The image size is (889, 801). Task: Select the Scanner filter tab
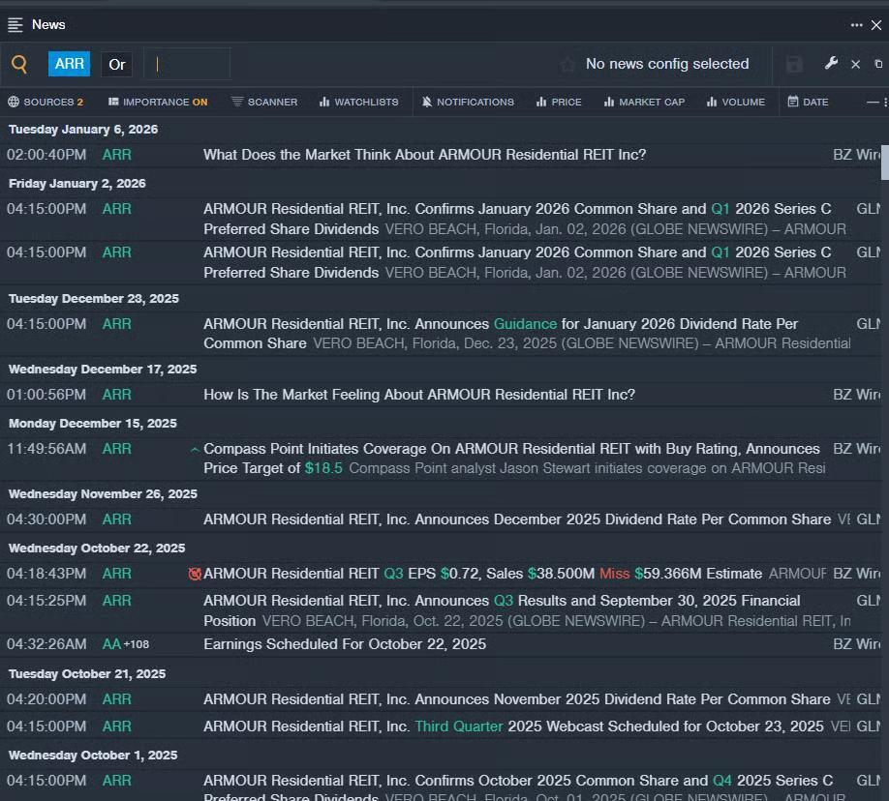click(x=264, y=102)
